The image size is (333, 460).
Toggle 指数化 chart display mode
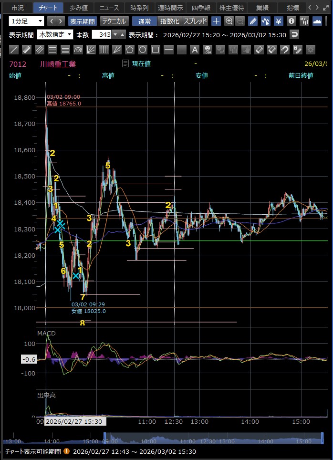tap(169, 21)
